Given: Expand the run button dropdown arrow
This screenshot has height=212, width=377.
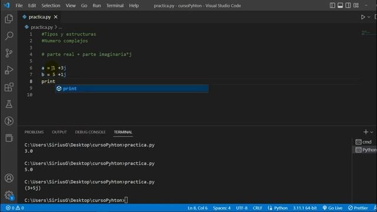Looking at the screenshot, I should tap(369, 17).
